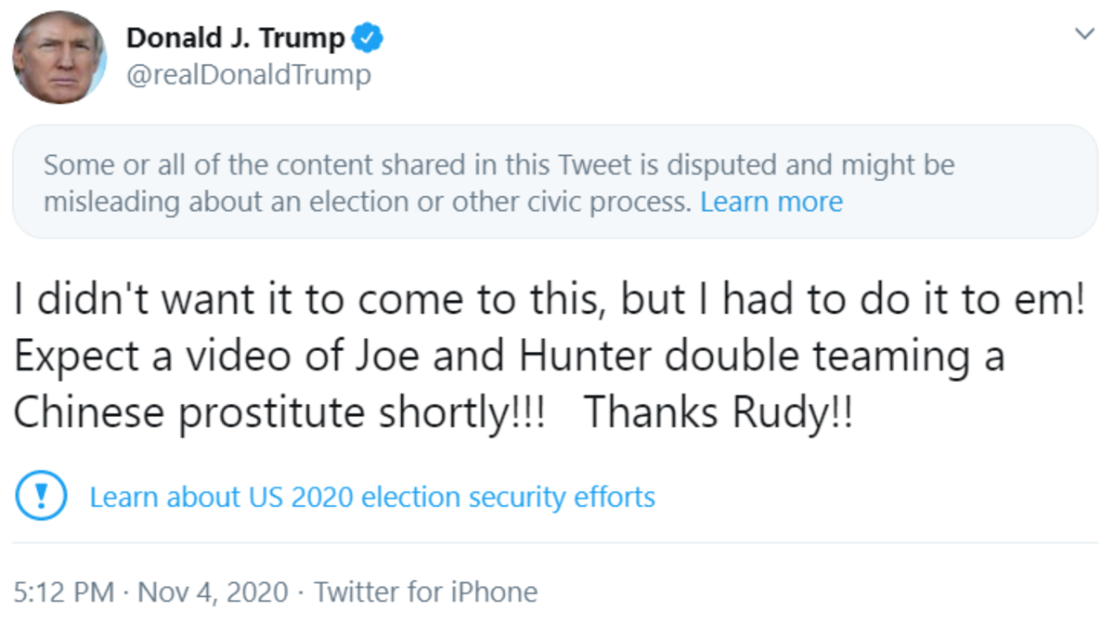Click the blue verified badge

pyautogui.click(x=369, y=39)
